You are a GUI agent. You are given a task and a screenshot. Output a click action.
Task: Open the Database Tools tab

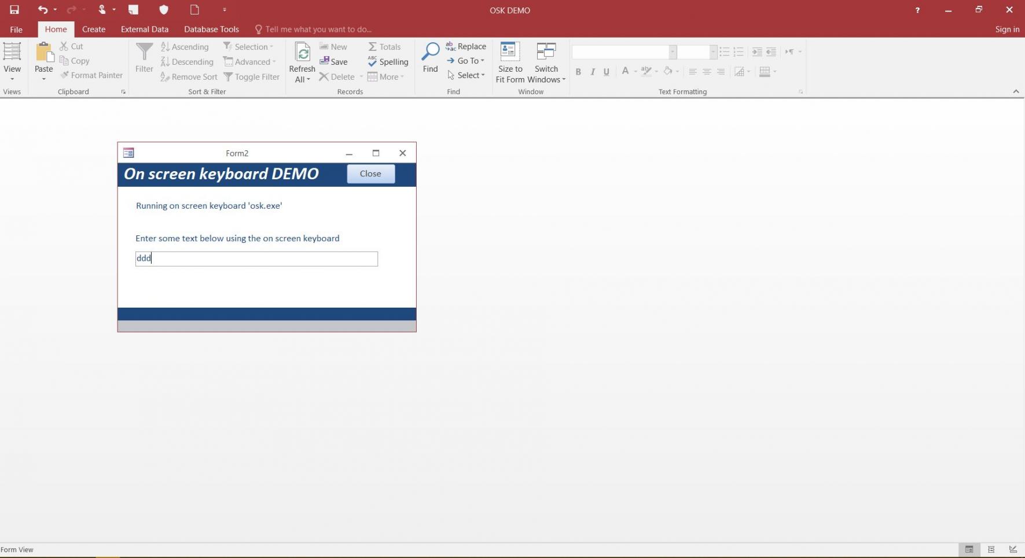coord(211,29)
